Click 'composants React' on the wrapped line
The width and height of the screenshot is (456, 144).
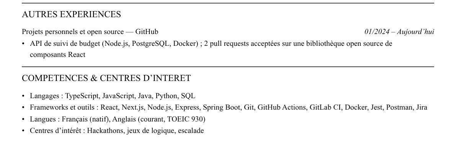point(57,55)
